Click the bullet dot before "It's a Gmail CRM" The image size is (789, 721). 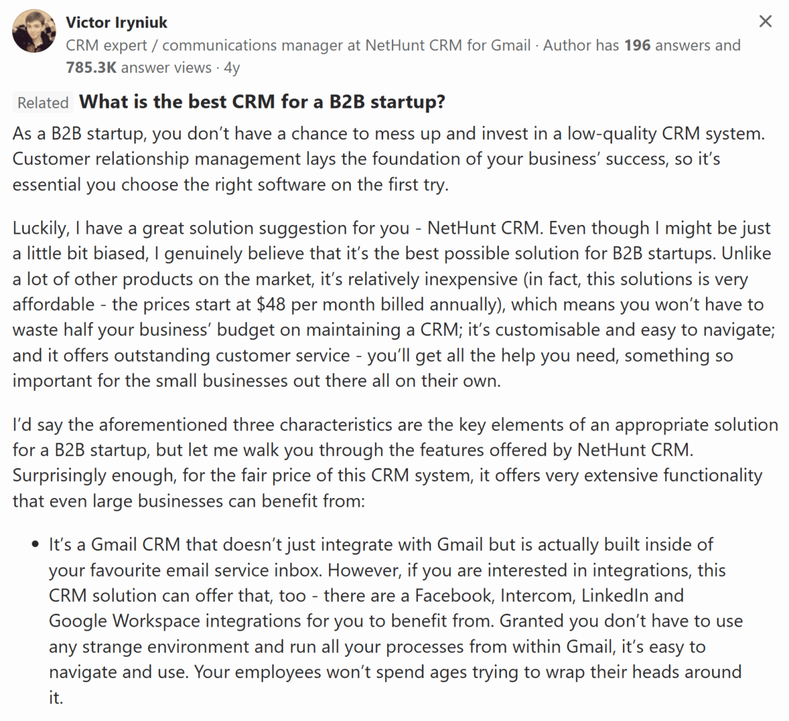(x=34, y=544)
